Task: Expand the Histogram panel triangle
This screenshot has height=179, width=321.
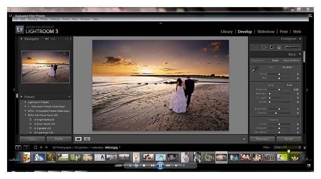Action: click(300, 39)
